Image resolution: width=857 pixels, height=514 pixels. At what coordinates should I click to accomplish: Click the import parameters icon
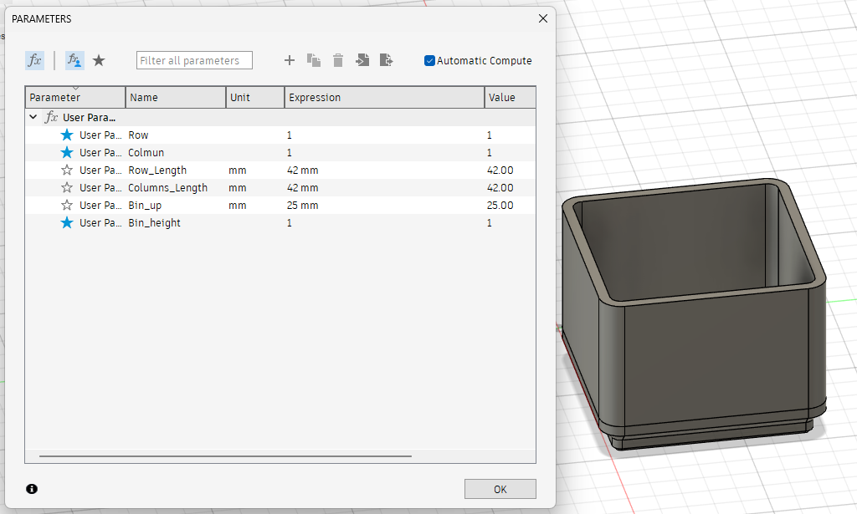pos(362,60)
